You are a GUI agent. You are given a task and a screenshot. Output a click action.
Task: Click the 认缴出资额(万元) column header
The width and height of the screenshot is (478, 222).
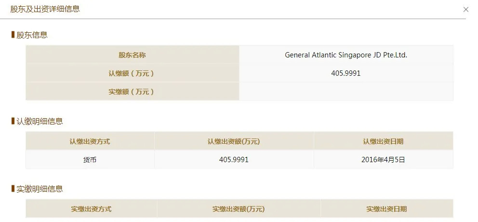click(x=234, y=141)
